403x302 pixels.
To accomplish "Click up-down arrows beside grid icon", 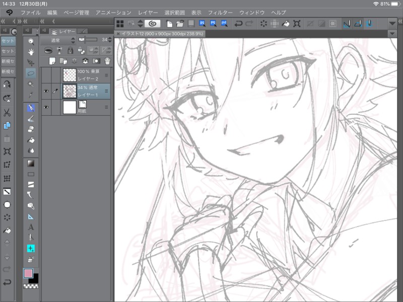I will coord(141,24).
